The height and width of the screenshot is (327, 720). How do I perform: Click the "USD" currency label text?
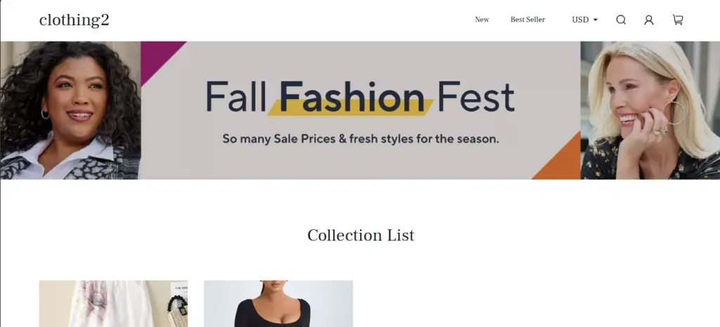(580, 20)
